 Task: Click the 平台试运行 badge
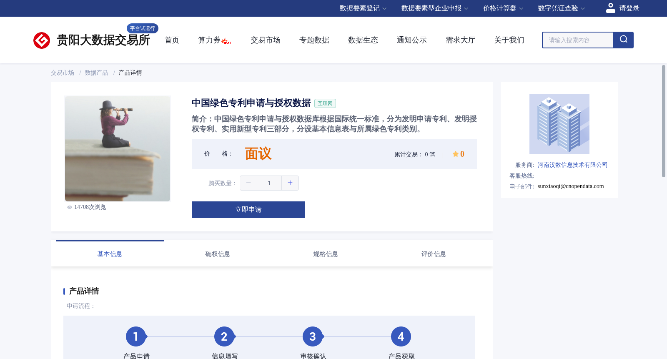(143, 28)
